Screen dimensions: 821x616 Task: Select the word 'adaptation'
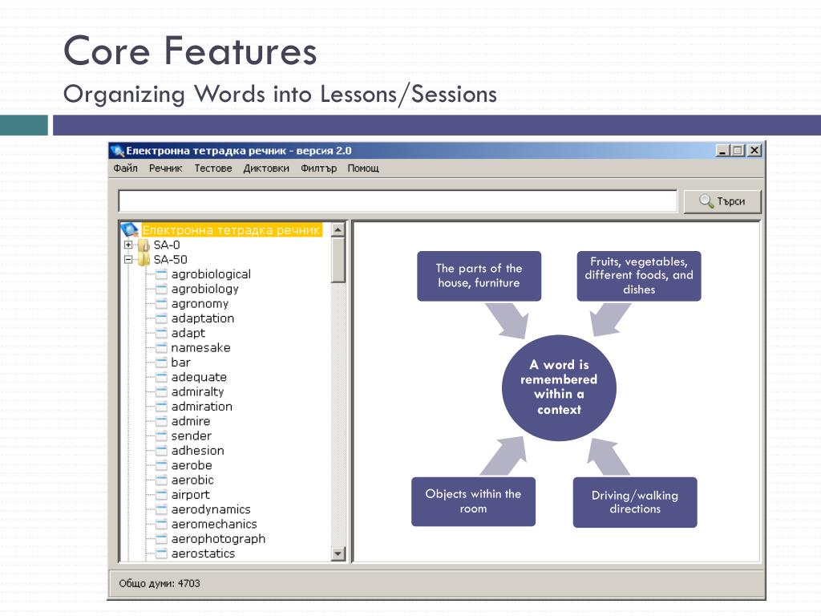click(203, 318)
